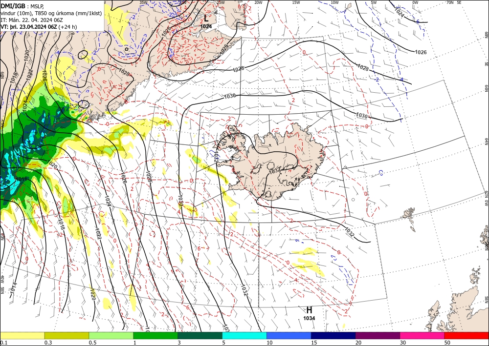The image size is (489, 346).
Task: Click the cyan 5–10 legend color band
Action: click(244, 335)
